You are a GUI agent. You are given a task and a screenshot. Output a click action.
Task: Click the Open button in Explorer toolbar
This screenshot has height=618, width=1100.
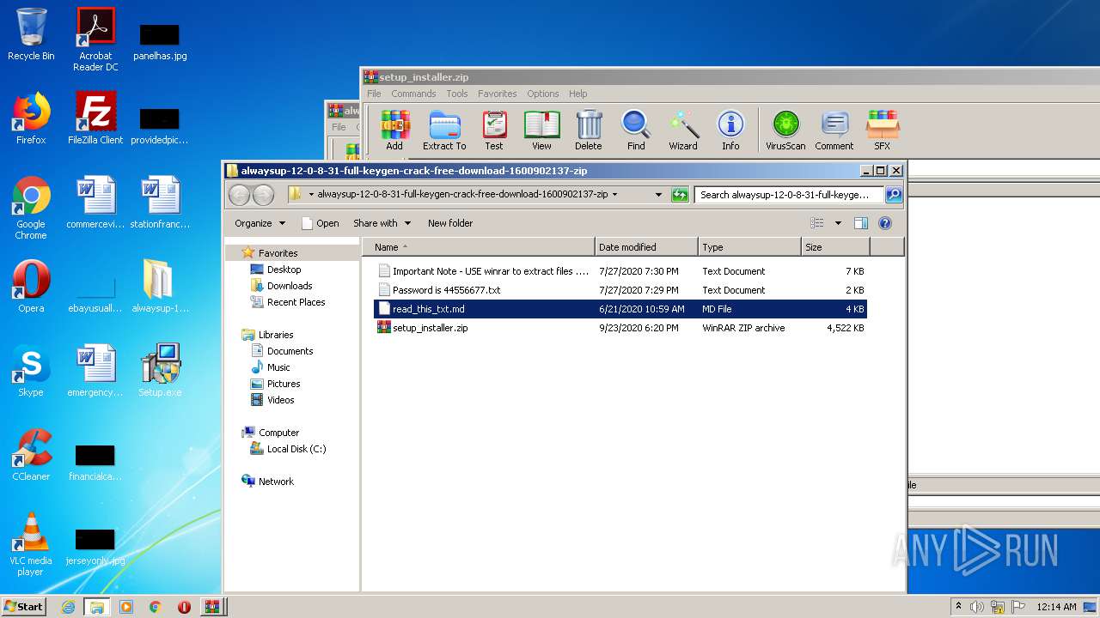pos(320,223)
